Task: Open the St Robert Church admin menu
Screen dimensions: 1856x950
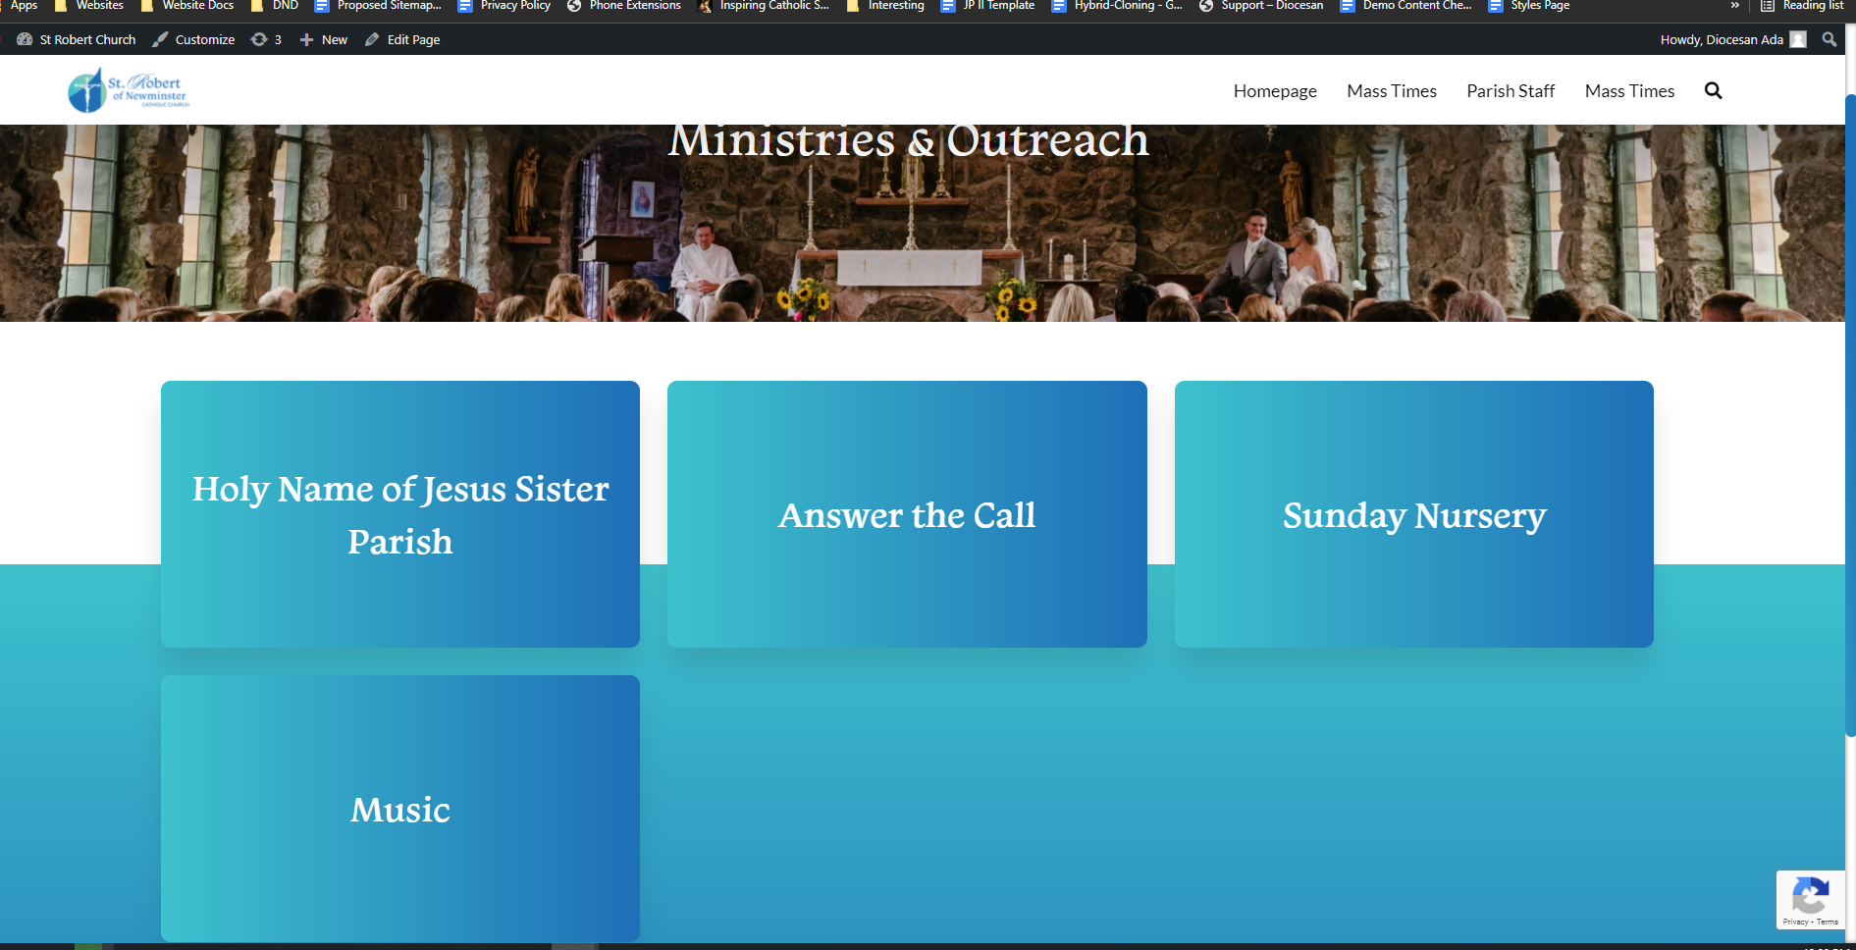Action: [77, 39]
